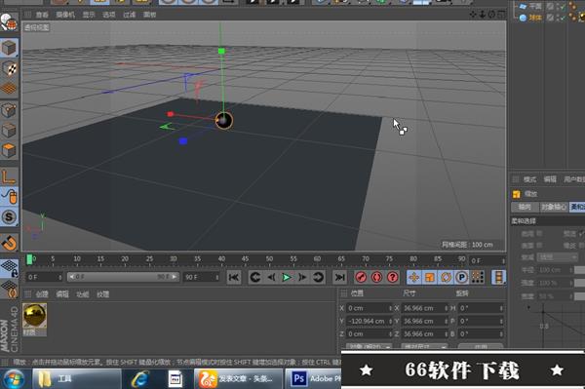Viewport: 585px width, 389px height.
Task: Click the red record keyframe icon
Action: (x=361, y=277)
